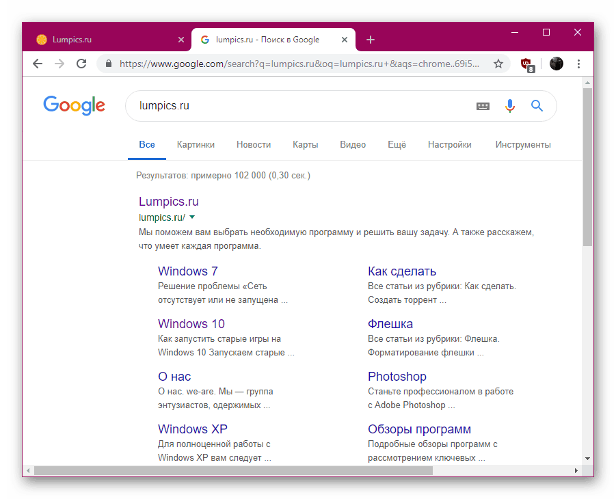Image resolution: width=616 pixels, height=499 pixels.
Task: Click the green lumpics.ru/ URL text
Action: (162, 217)
